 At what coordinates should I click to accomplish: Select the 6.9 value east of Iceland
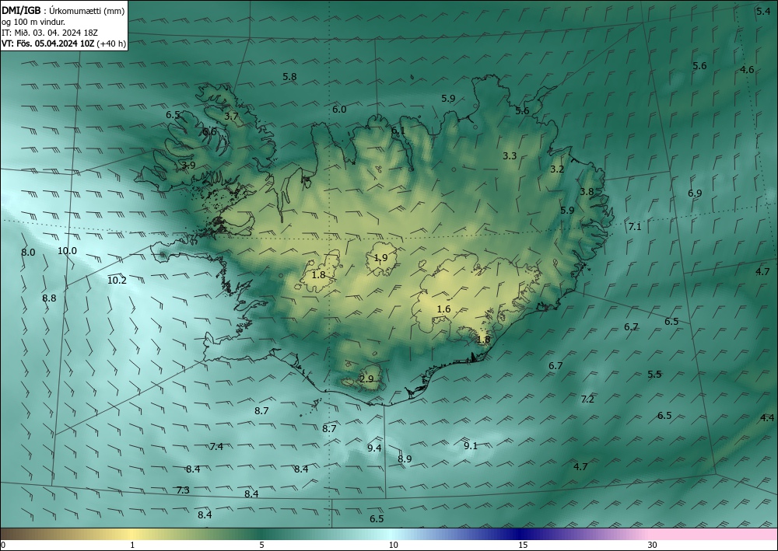pos(695,194)
